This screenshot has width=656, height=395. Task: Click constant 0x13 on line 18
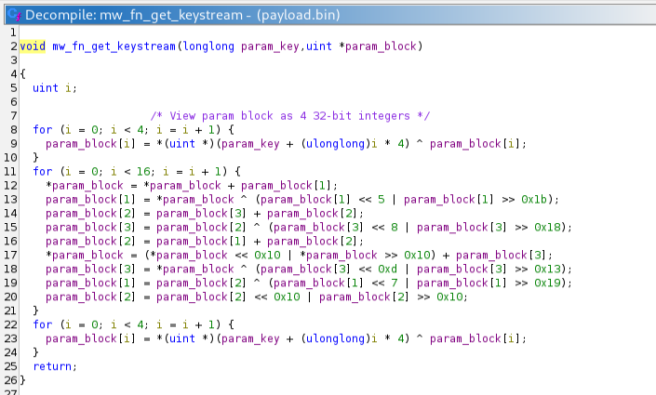click(x=547, y=269)
